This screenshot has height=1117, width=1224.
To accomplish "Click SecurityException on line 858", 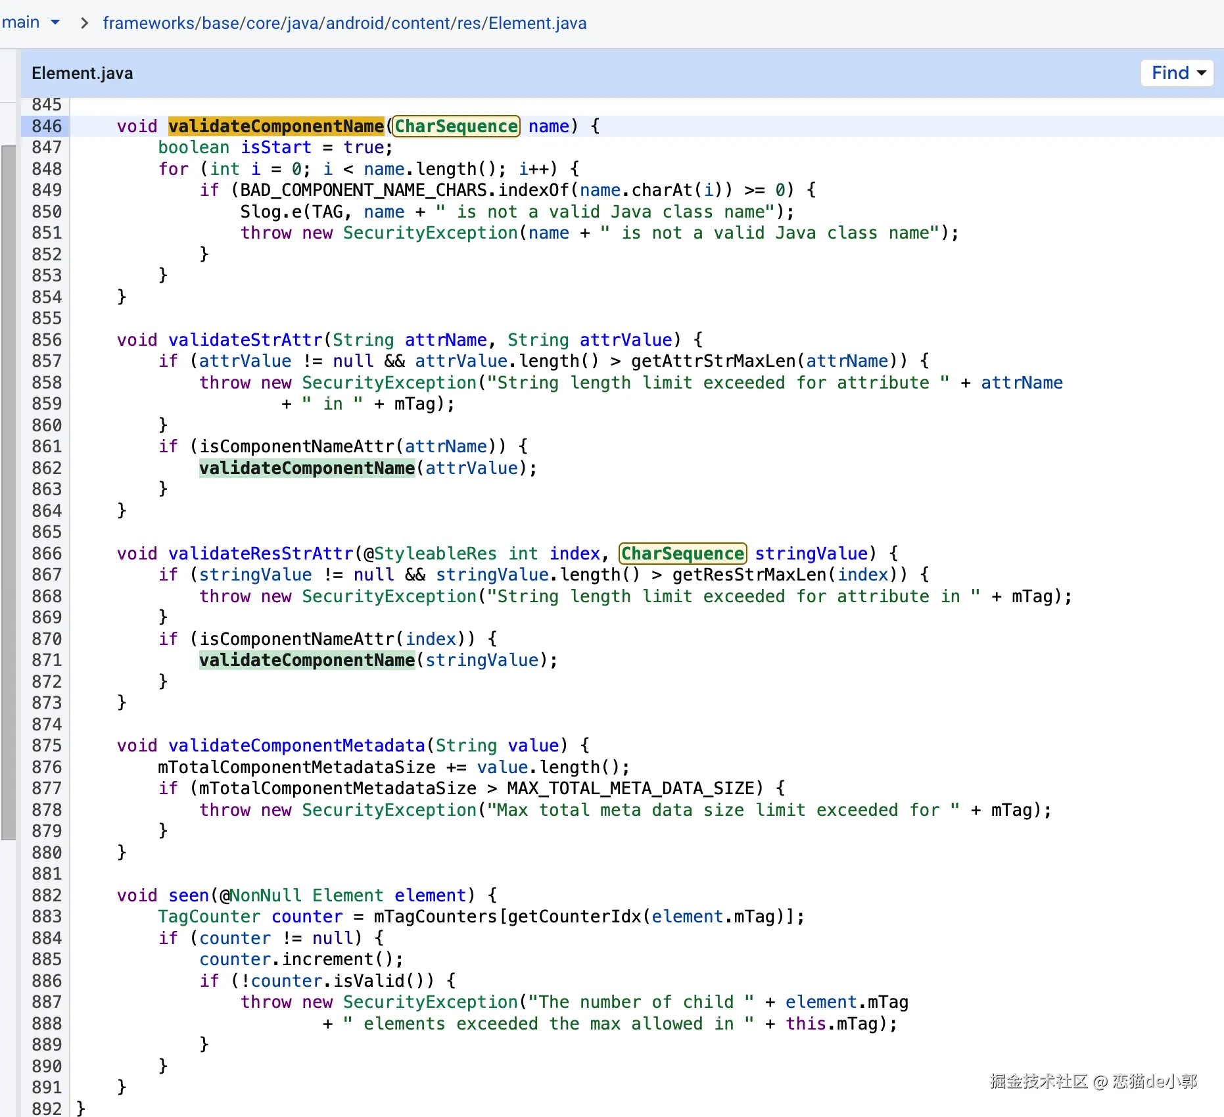I will (389, 383).
